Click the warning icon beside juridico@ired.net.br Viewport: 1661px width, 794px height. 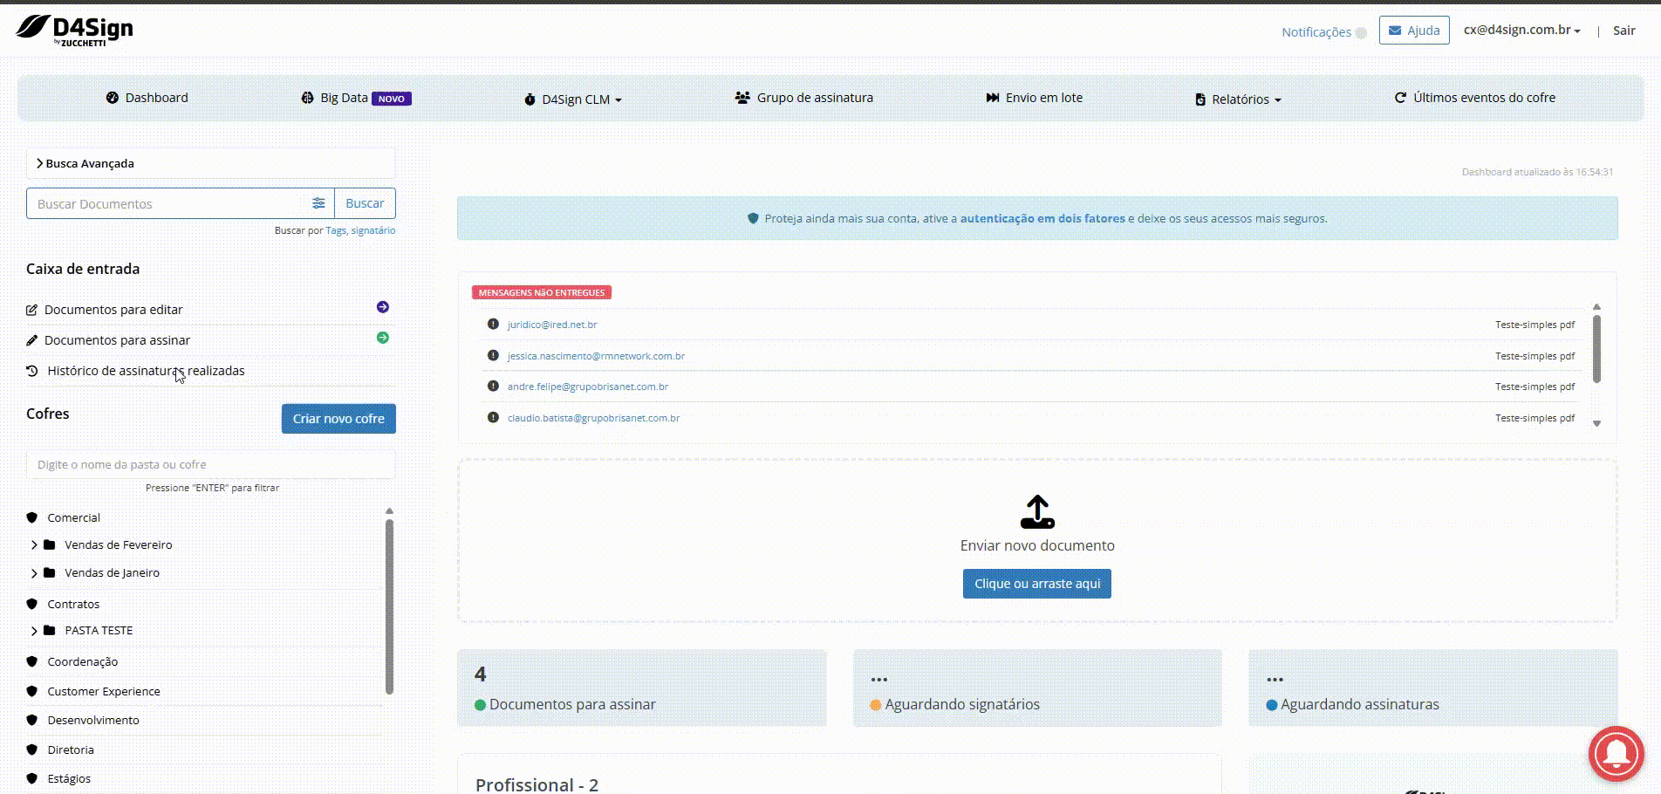pos(493,324)
